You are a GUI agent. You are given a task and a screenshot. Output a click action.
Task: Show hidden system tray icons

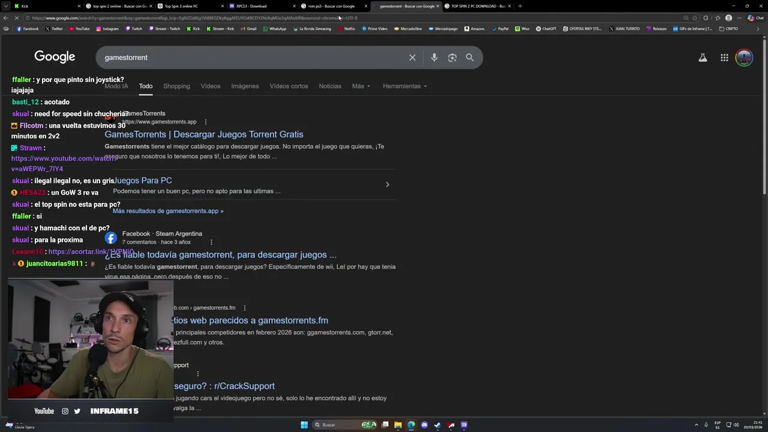(697, 425)
